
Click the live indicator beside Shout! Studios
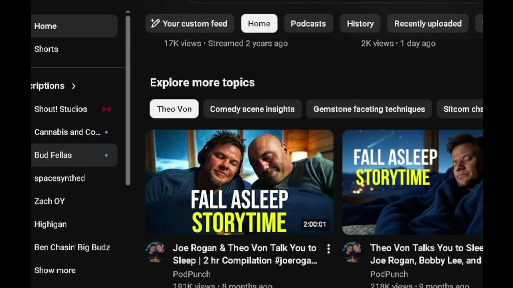pos(106,109)
